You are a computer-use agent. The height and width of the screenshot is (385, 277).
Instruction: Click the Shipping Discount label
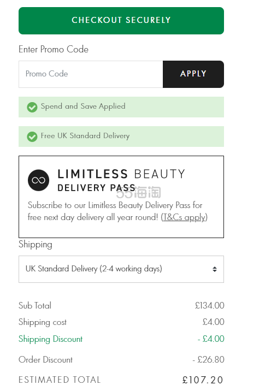[x=51, y=339]
